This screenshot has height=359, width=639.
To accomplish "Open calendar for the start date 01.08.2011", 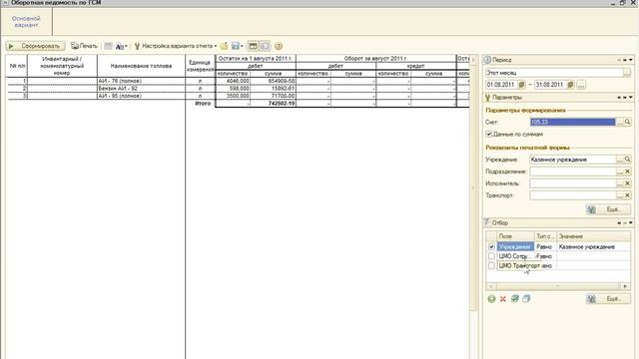I will [521, 85].
